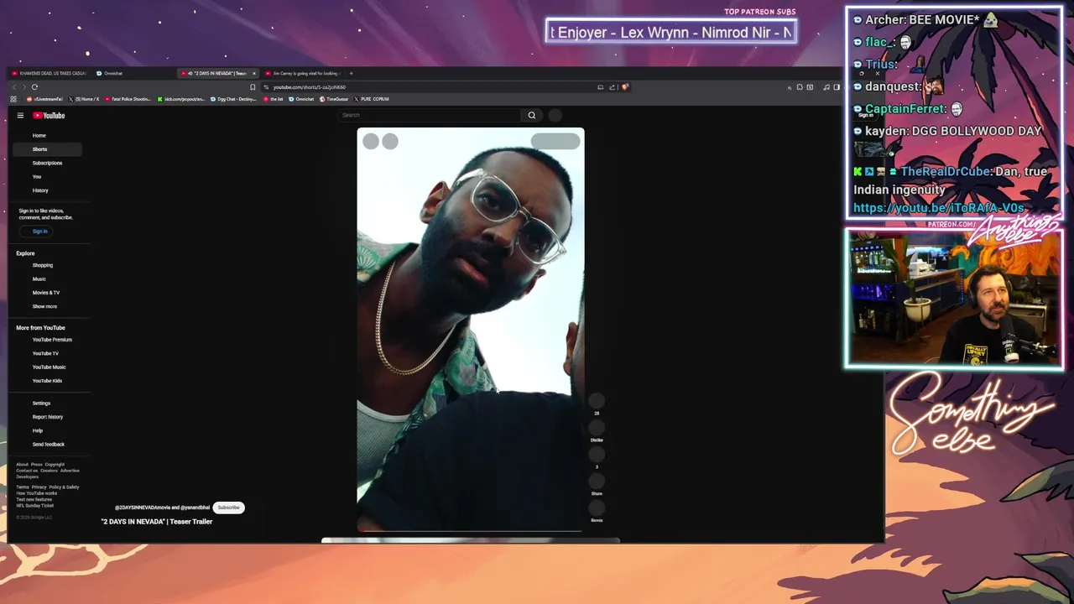The width and height of the screenshot is (1074, 604).
Task: Close the "2 DAYS IN NEVADA" tab
Action: click(254, 73)
